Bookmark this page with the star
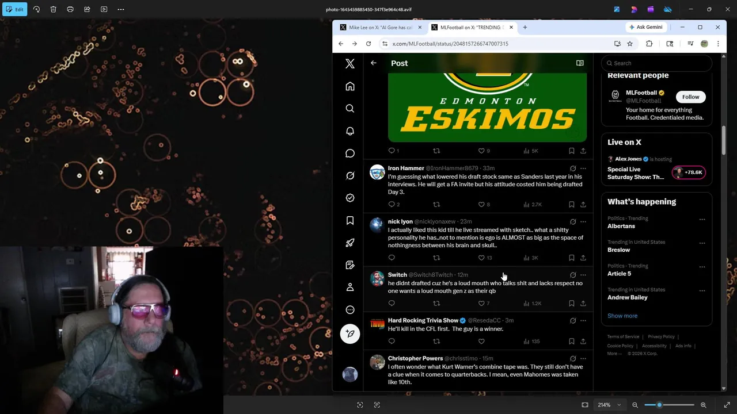737x414 pixels. 630,44
